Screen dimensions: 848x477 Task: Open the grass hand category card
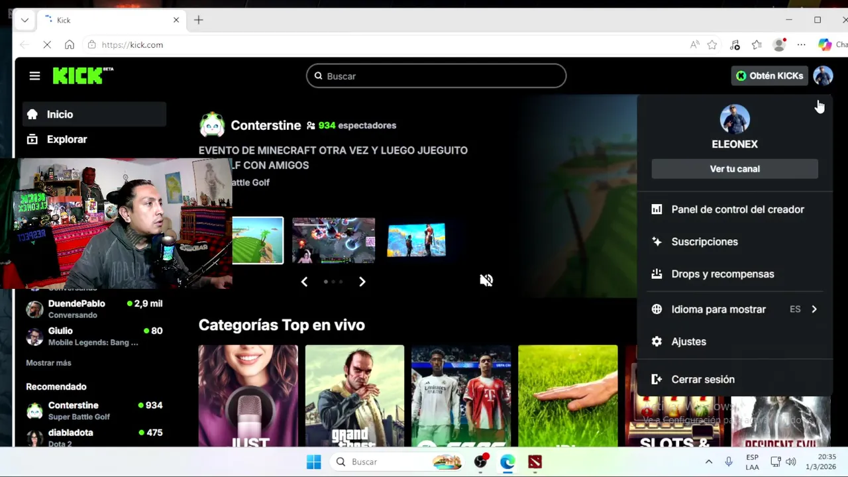568,396
